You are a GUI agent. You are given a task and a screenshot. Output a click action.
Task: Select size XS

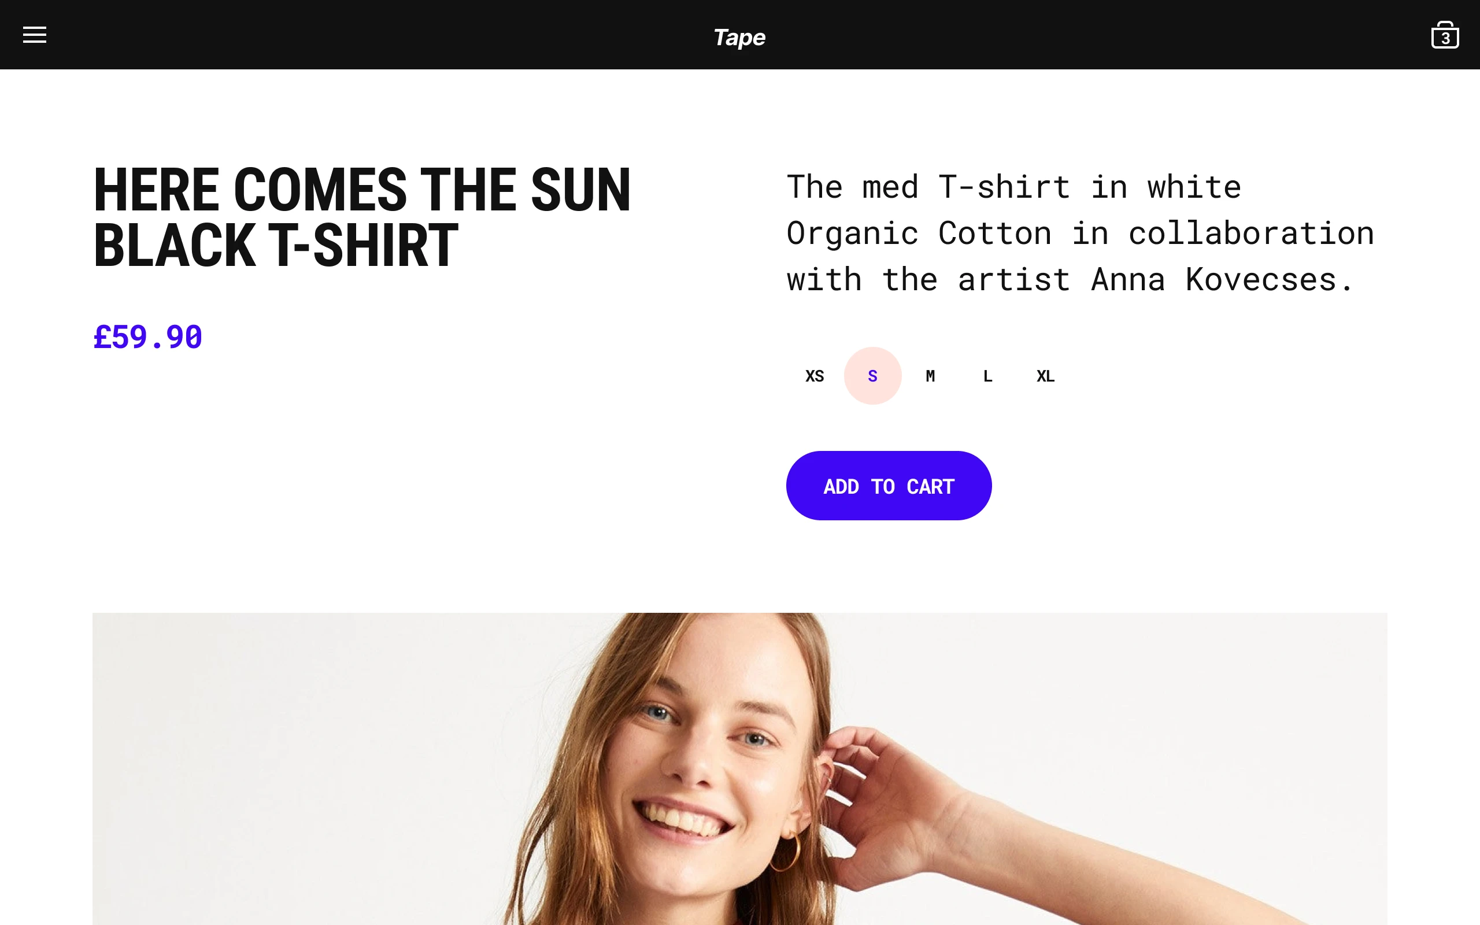click(815, 376)
